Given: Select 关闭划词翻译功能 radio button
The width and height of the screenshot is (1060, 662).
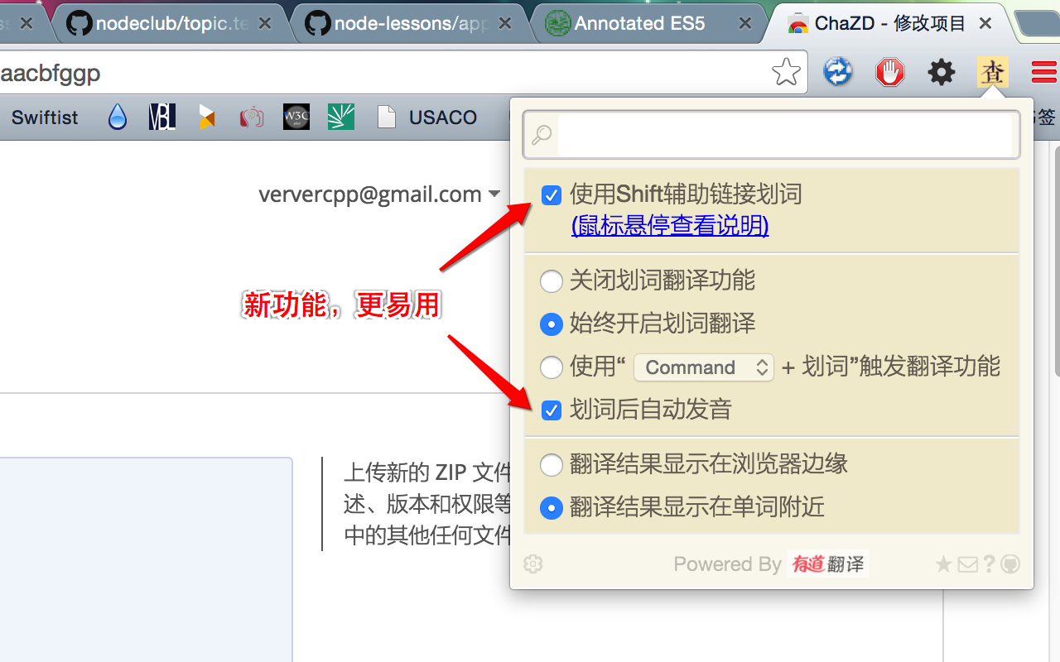Looking at the screenshot, I should point(552,281).
